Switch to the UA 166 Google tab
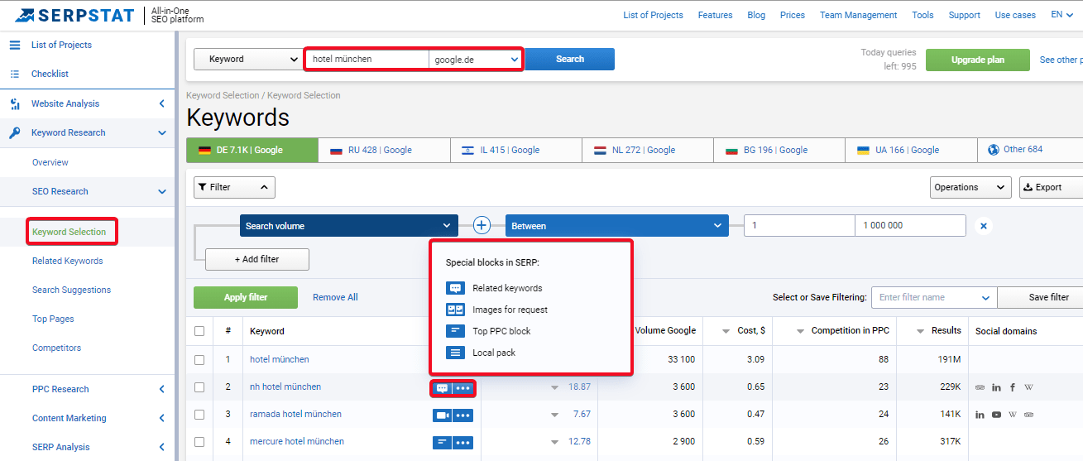The image size is (1083, 461). pos(912,150)
